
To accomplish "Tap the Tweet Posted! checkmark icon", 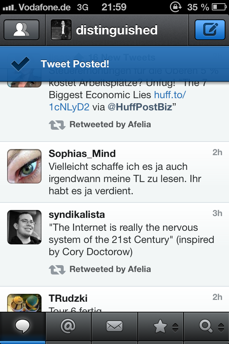I will (20, 64).
